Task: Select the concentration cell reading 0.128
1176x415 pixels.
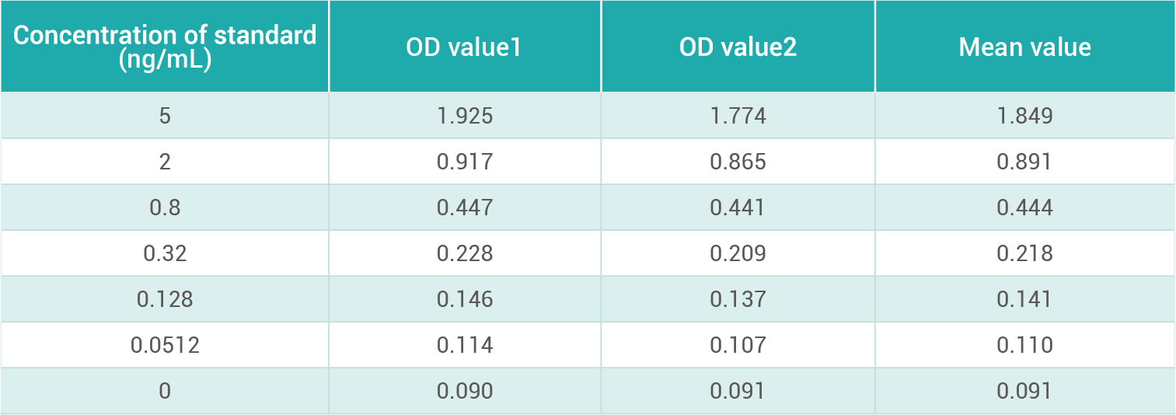Action: (x=165, y=299)
